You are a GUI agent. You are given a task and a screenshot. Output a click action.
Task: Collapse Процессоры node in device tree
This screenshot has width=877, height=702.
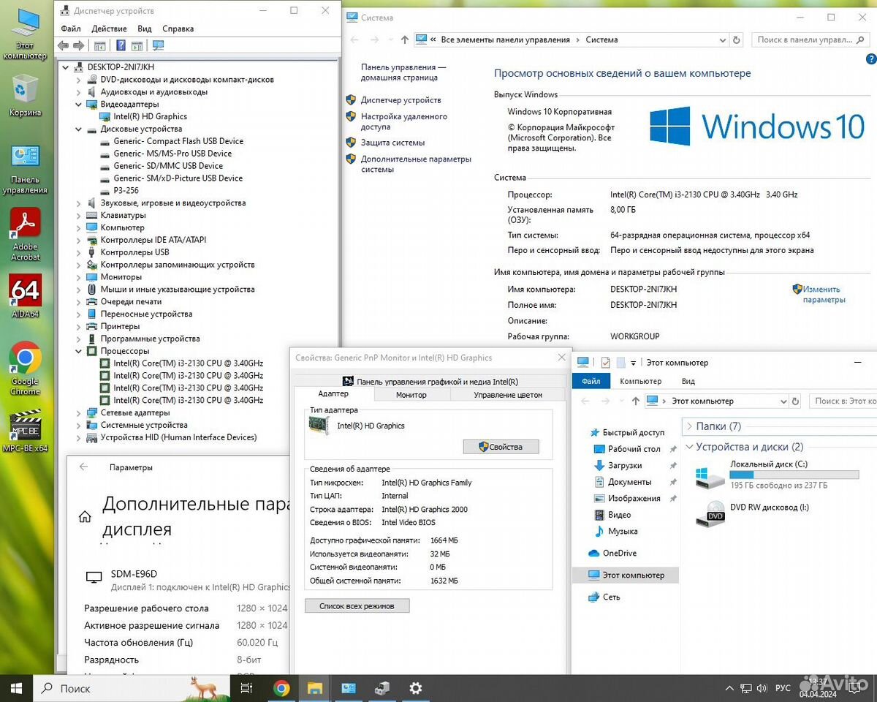click(x=78, y=351)
